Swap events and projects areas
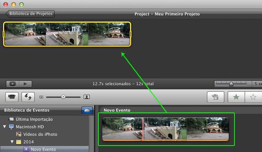 28,97
